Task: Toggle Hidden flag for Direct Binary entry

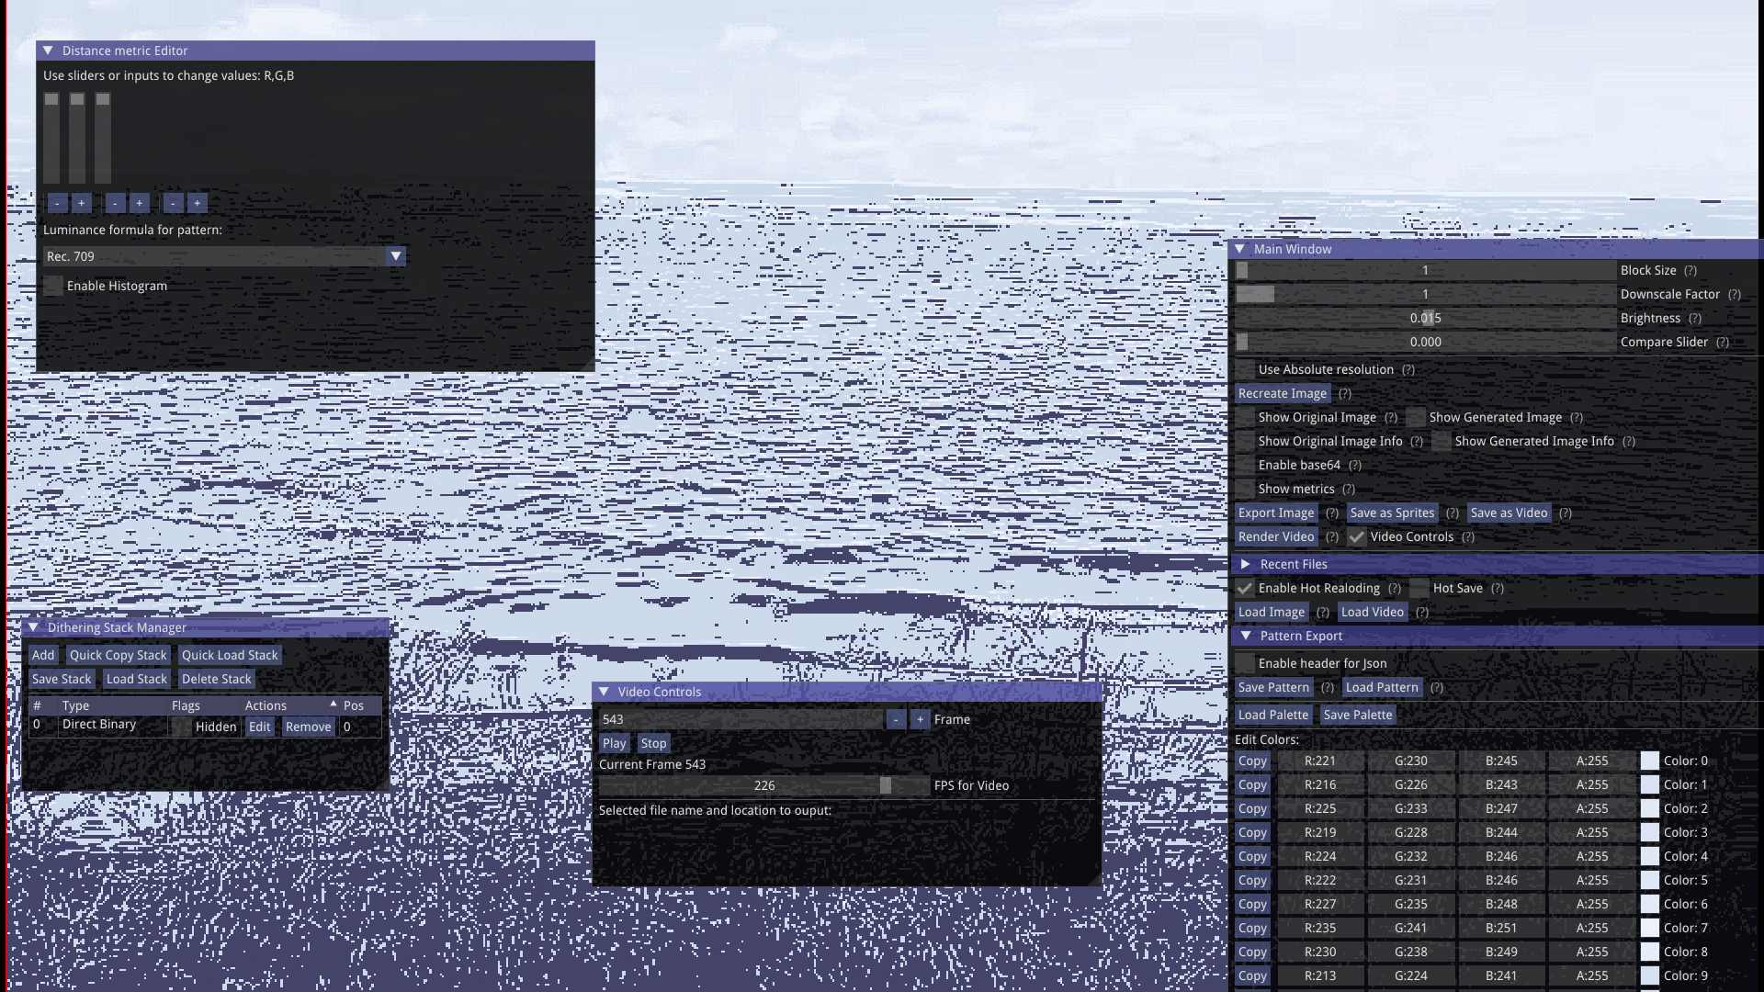Action: [182, 727]
